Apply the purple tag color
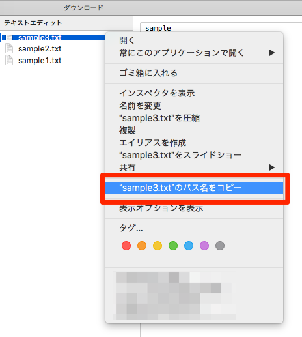302x337 pixels. coord(204,246)
